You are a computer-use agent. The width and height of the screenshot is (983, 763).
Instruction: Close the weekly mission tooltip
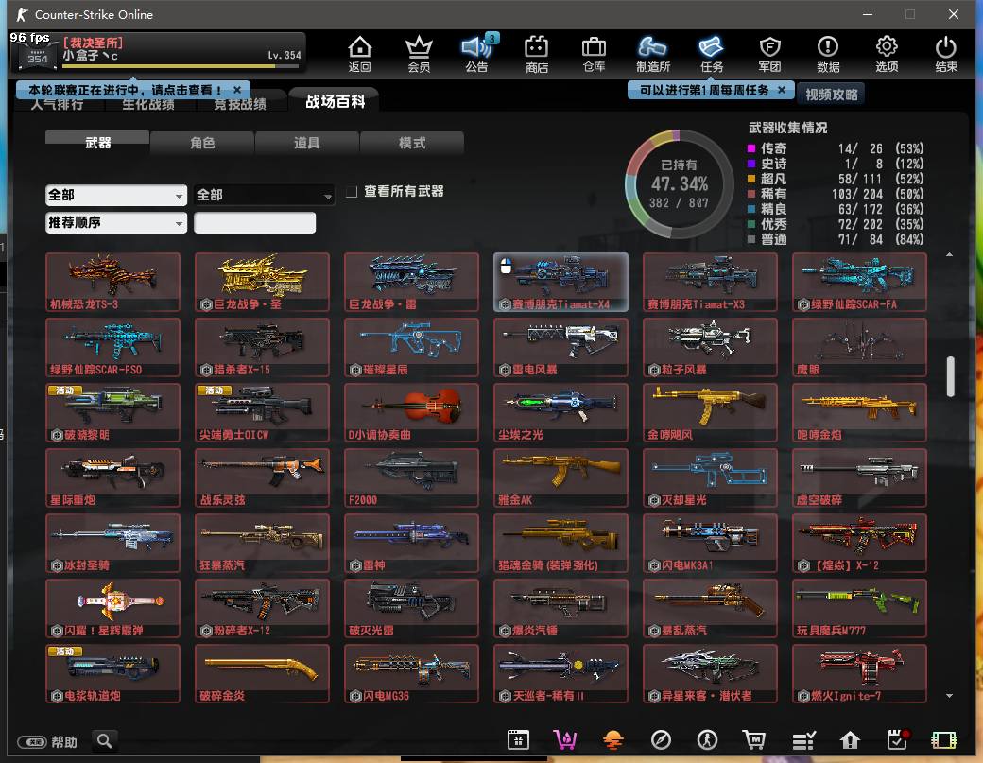[x=781, y=90]
